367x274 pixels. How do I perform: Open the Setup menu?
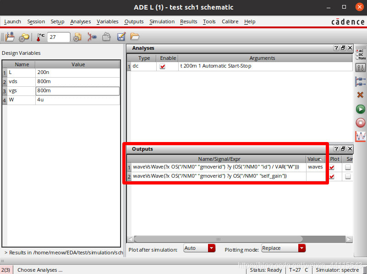pyautogui.click(x=57, y=21)
